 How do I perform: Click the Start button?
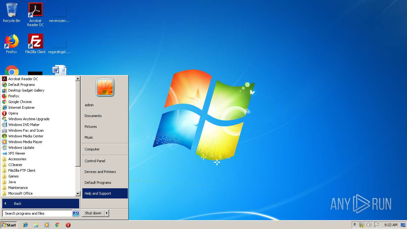pos(9,225)
